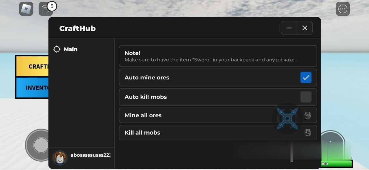Tap fingerprint icon on Mine all ores
The height and width of the screenshot is (170, 369).
coord(308,116)
